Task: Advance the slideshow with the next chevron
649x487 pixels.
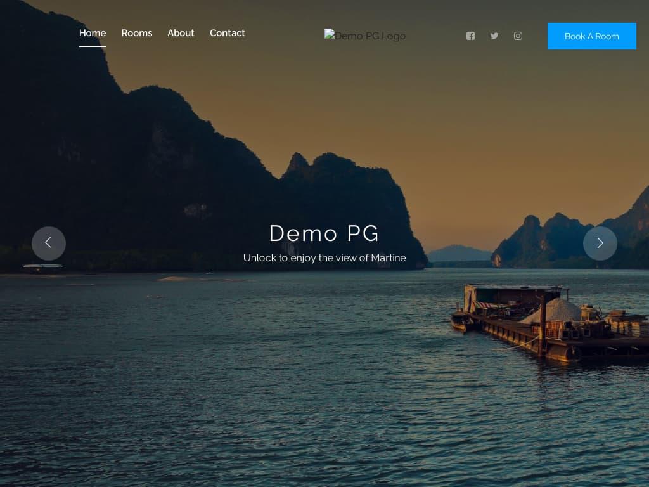Action: pos(600,243)
